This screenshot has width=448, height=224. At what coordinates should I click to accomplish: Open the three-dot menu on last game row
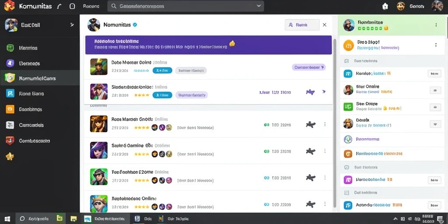pos(325,204)
